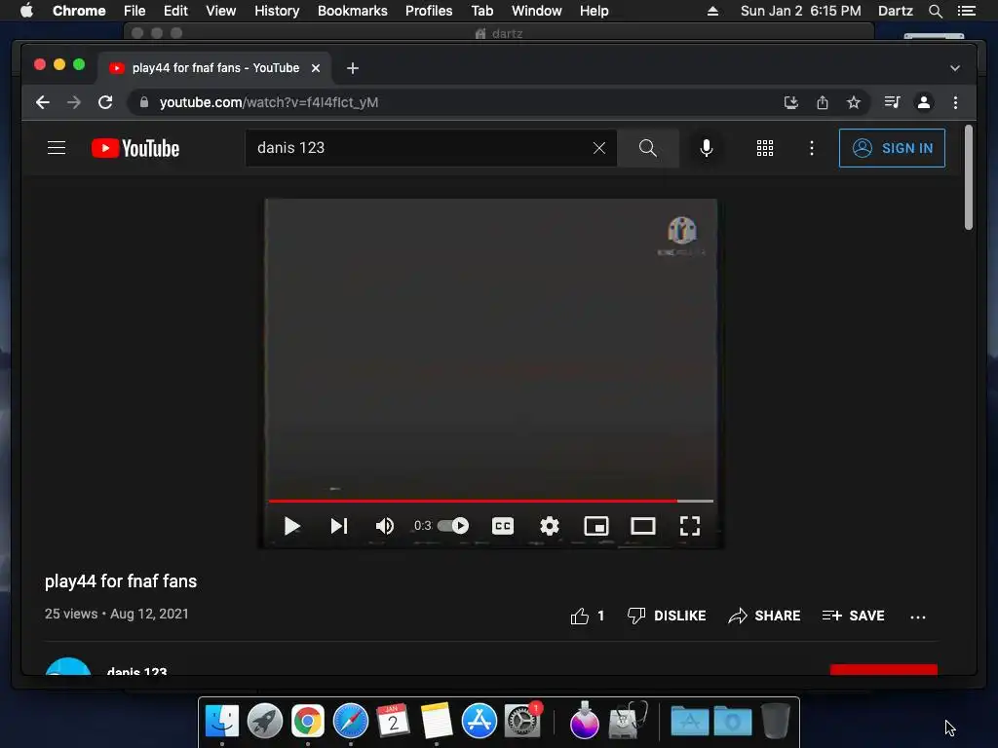Search with your voice microphone
Image resolution: width=998 pixels, height=748 pixels.
pyautogui.click(x=707, y=148)
